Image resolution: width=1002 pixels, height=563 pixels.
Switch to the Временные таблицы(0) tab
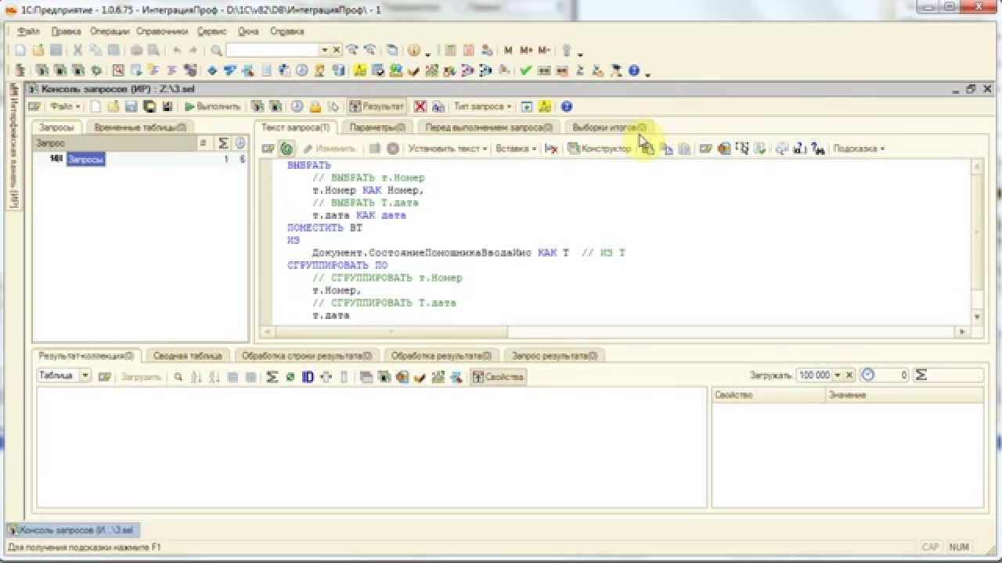(x=140, y=127)
